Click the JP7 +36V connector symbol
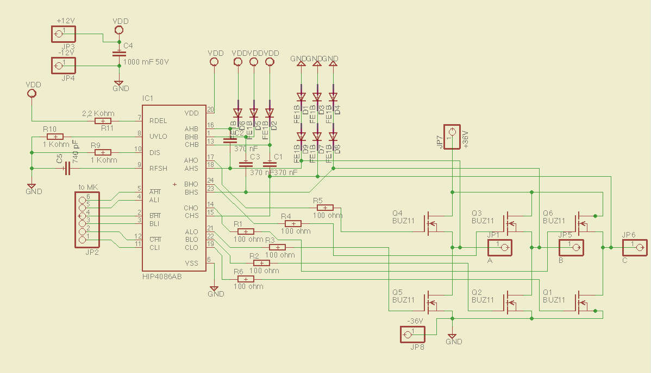Image resolution: width=651 pixels, height=373 pixels. (452, 137)
